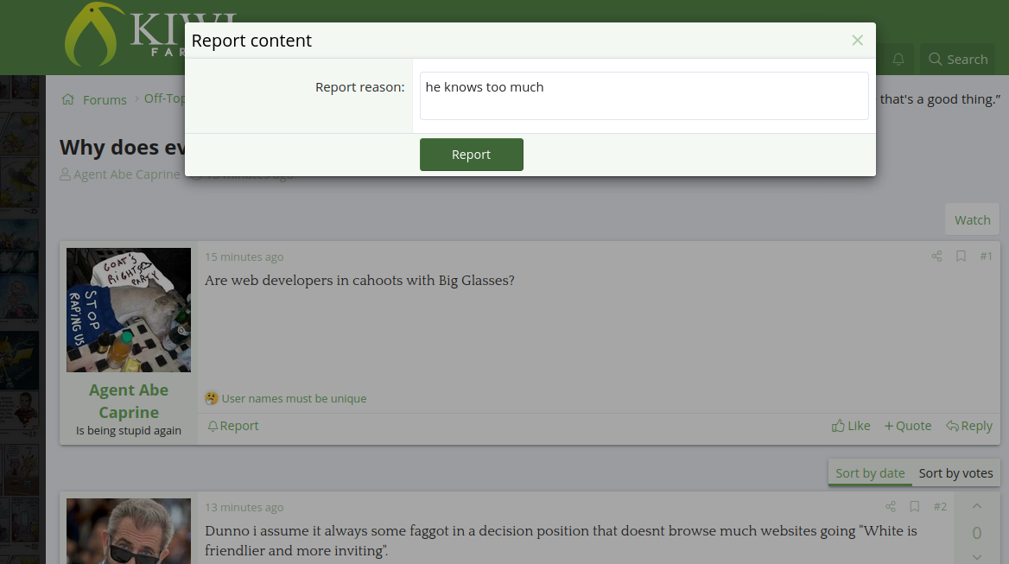The height and width of the screenshot is (564, 1009).
Task: Submit with the green Report button
Action: [472, 155]
